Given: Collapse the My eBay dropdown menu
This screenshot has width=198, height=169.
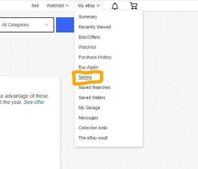Looking at the screenshot, I should (89, 6).
